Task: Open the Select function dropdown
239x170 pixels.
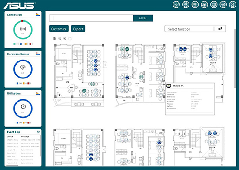Action: click(x=189, y=29)
